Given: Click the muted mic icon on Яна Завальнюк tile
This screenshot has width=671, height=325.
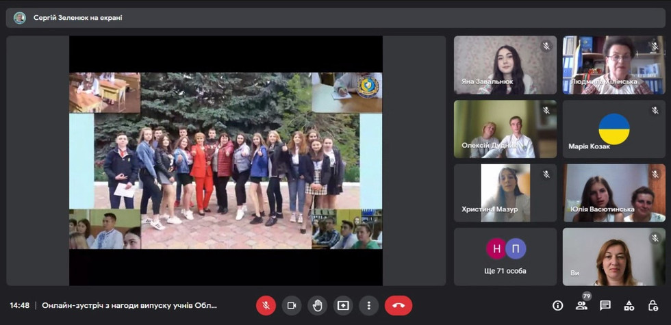Looking at the screenshot, I should tap(546, 47).
